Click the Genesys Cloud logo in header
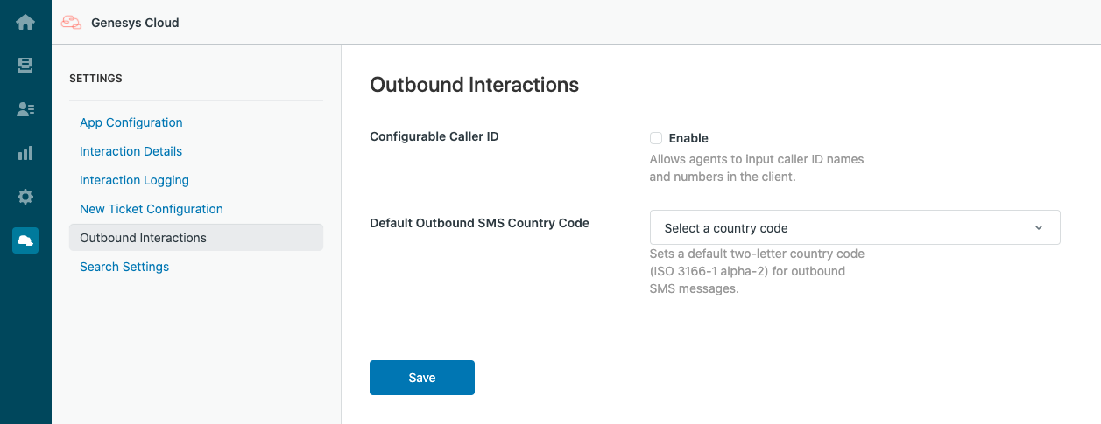This screenshot has width=1101, height=424. point(71,23)
